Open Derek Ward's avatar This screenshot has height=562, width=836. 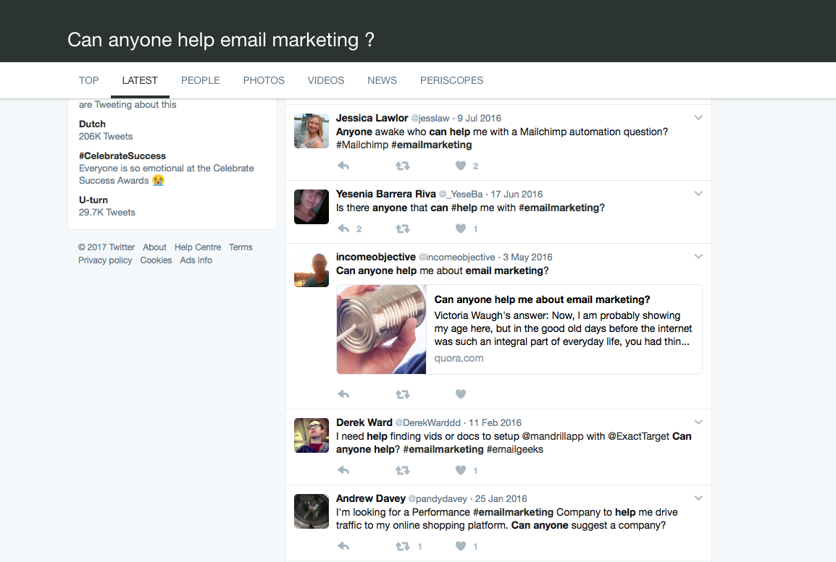[312, 435]
